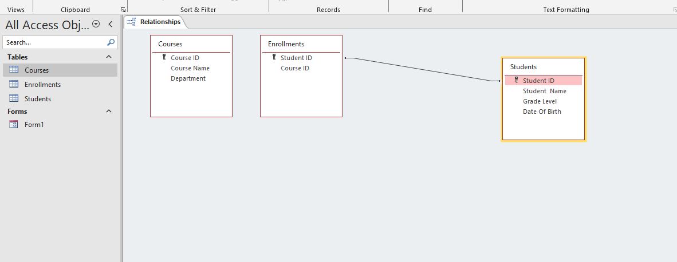Viewport: 677px width, 262px height.
Task: Open Text Formatting dialog launcher
Action: pos(675,10)
